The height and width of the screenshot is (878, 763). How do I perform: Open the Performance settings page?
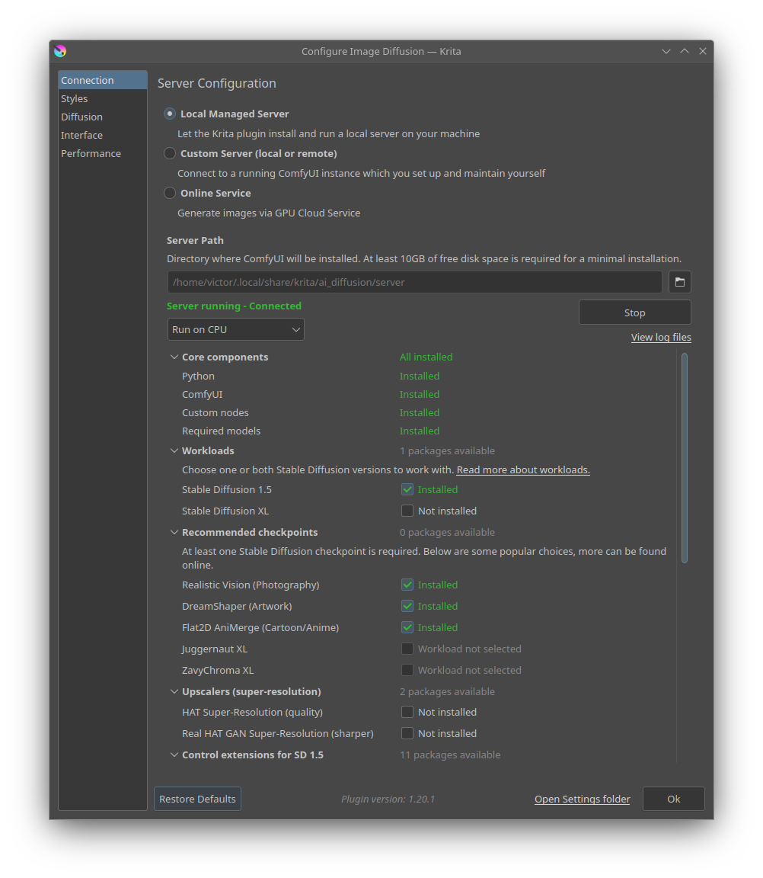[102, 153]
